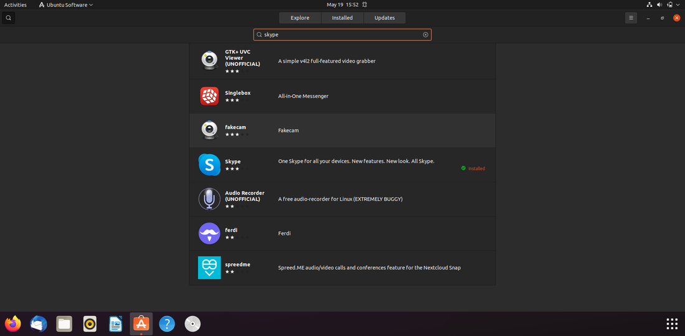685x336 pixels.
Task: Open the Singlebox app name
Action: [238, 93]
